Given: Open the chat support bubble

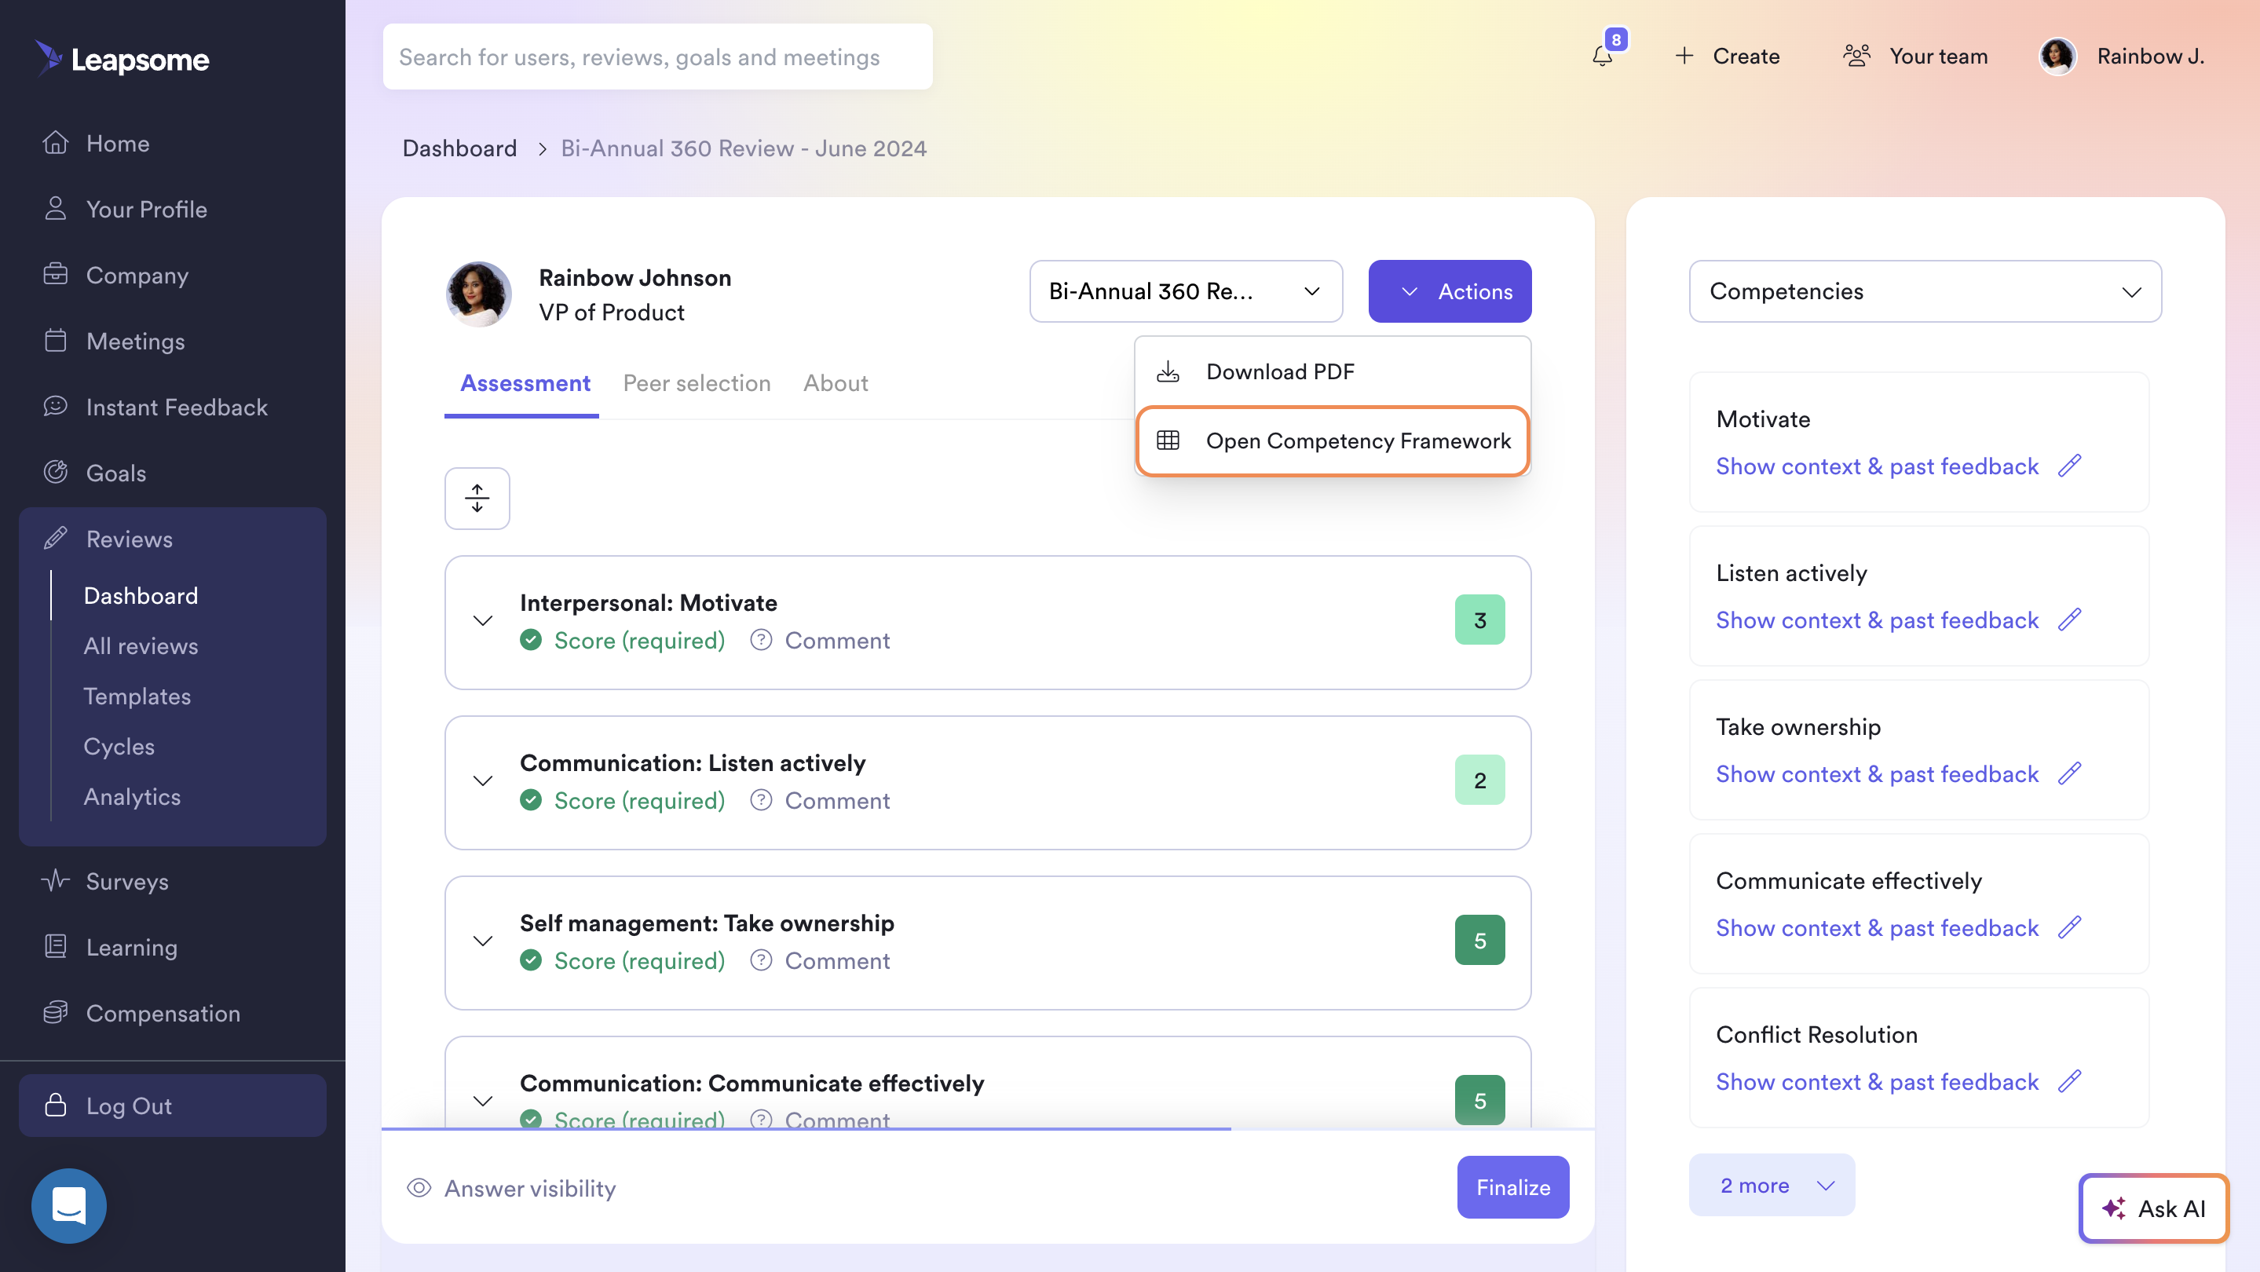Looking at the screenshot, I should coord(68,1205).
